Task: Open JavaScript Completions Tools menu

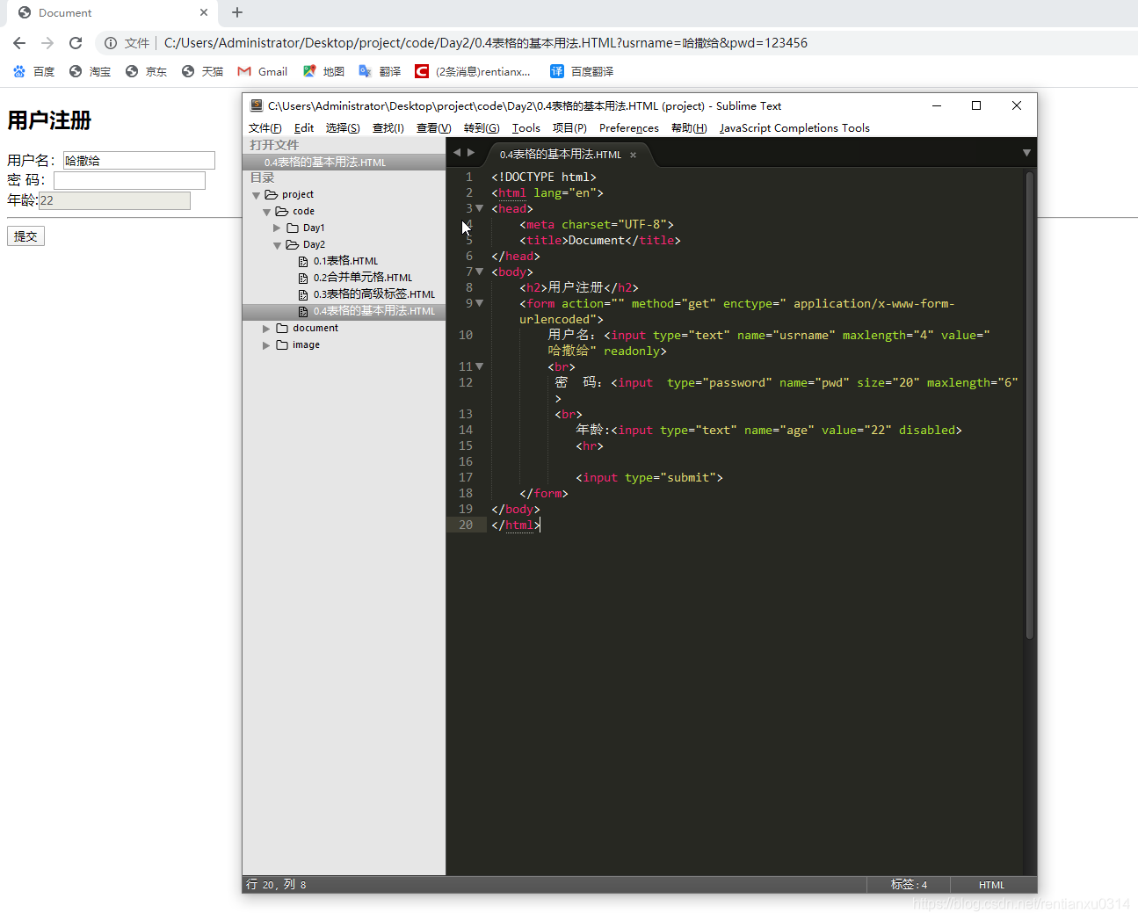Action: point(794,128)
